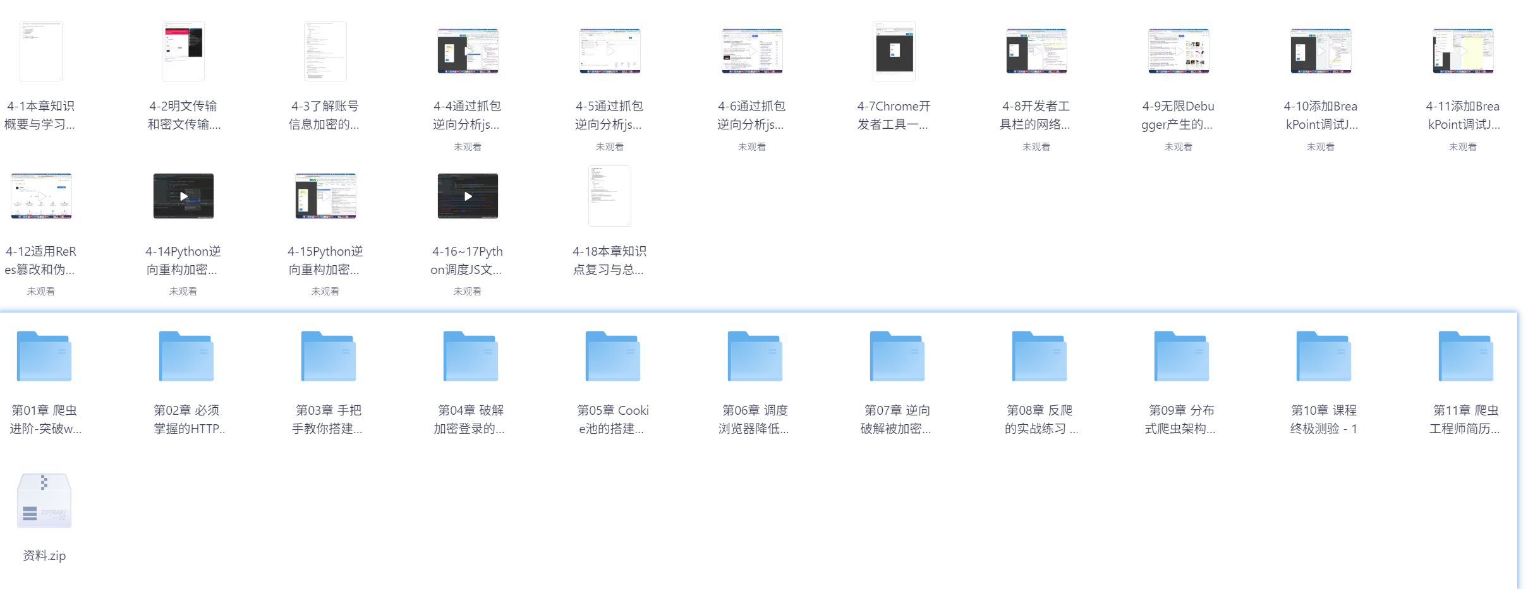Click label 4-2明文传输和密文传输
The image size is (1528, 589).
[x=184, y=115]
